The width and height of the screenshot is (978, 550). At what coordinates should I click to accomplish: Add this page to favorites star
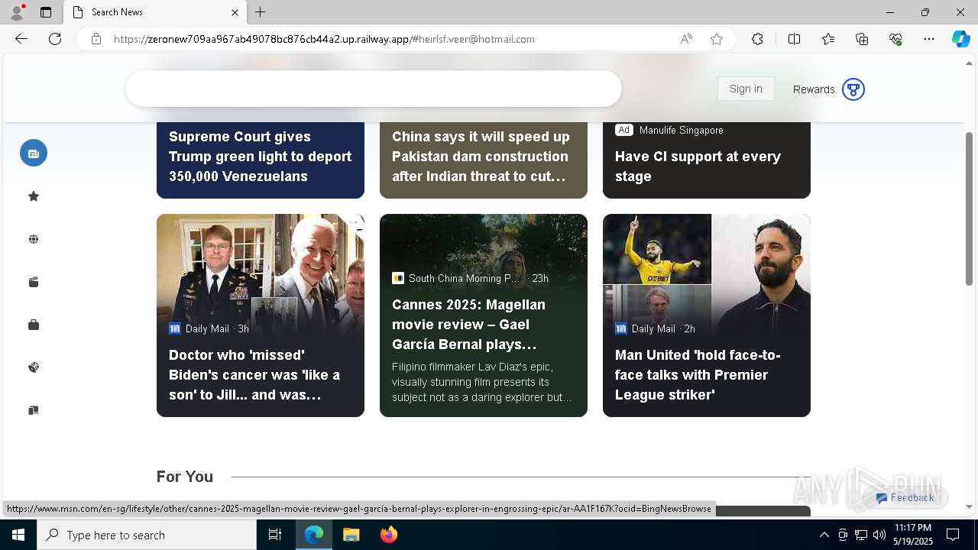[717, 39]
